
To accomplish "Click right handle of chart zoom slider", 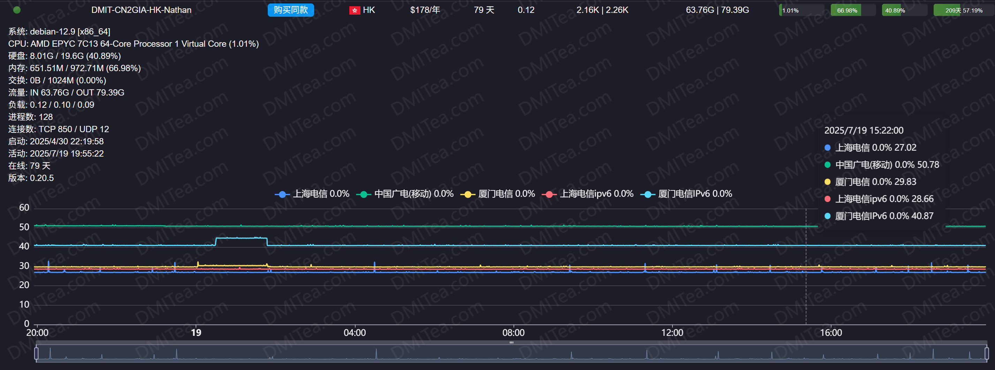I will click(x=987, y=353).
